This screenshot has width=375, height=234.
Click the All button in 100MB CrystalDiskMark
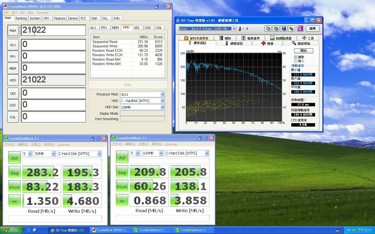pos(122,158)
